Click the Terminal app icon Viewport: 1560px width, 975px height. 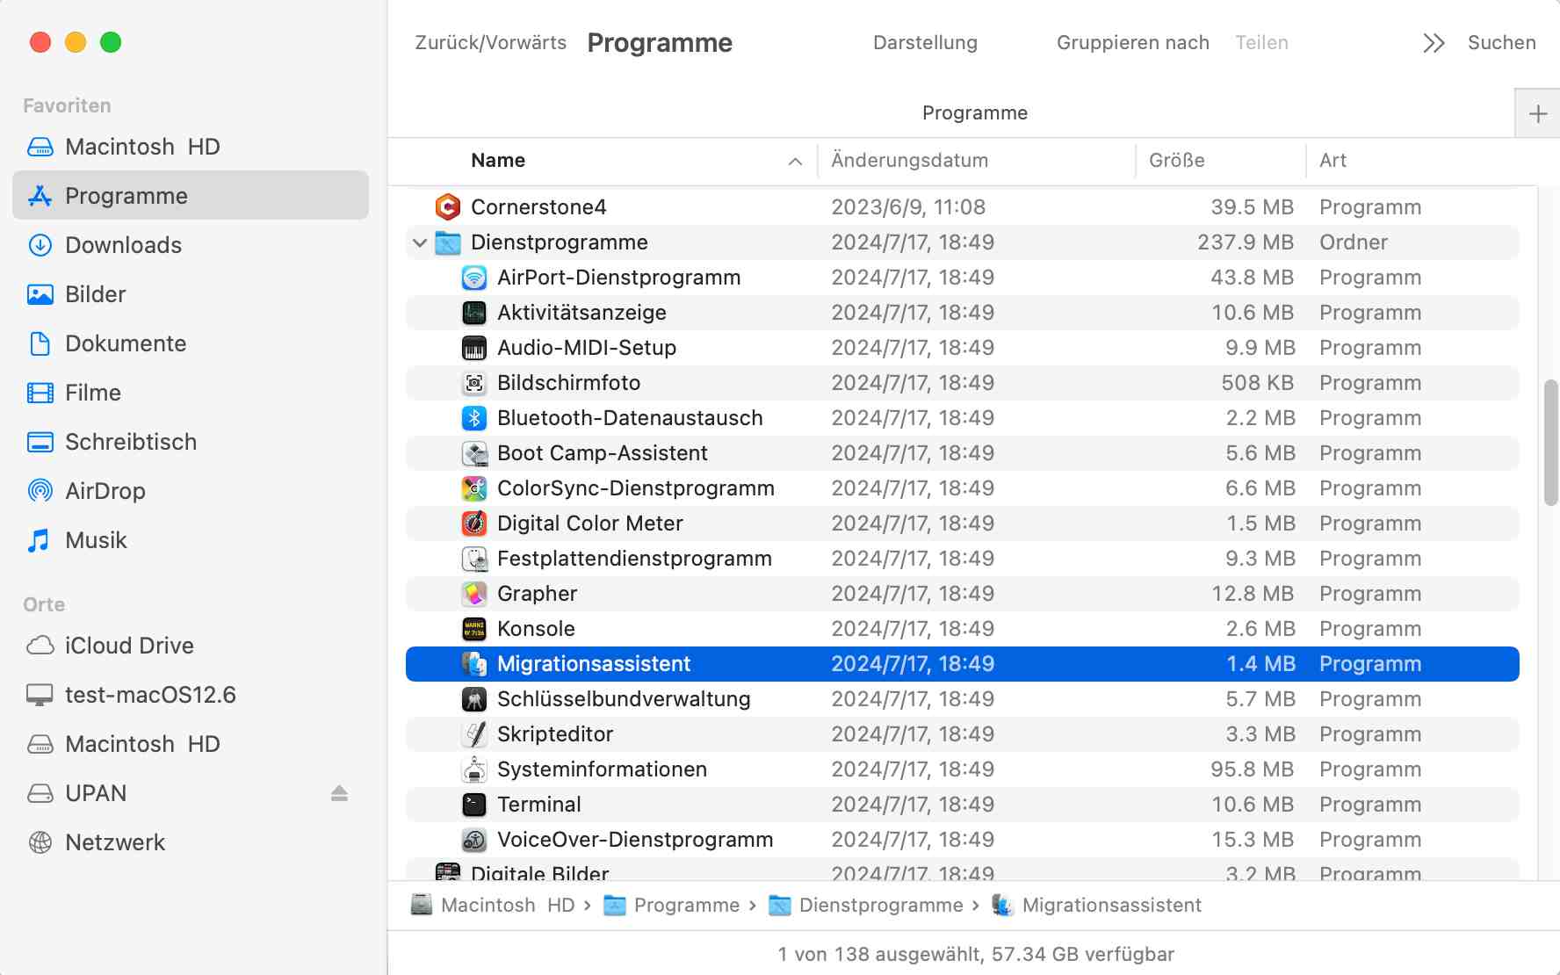pos(474,805)
